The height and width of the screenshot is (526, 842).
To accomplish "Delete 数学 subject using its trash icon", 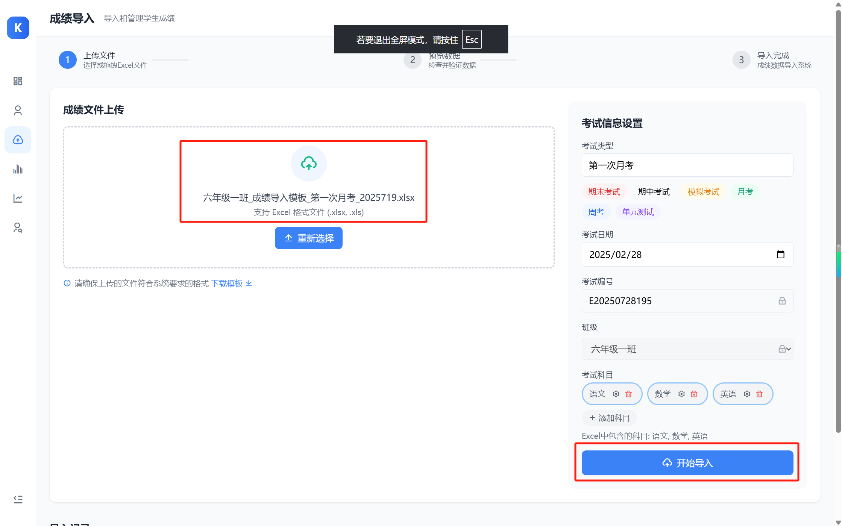I will click(x=694, y=394).
